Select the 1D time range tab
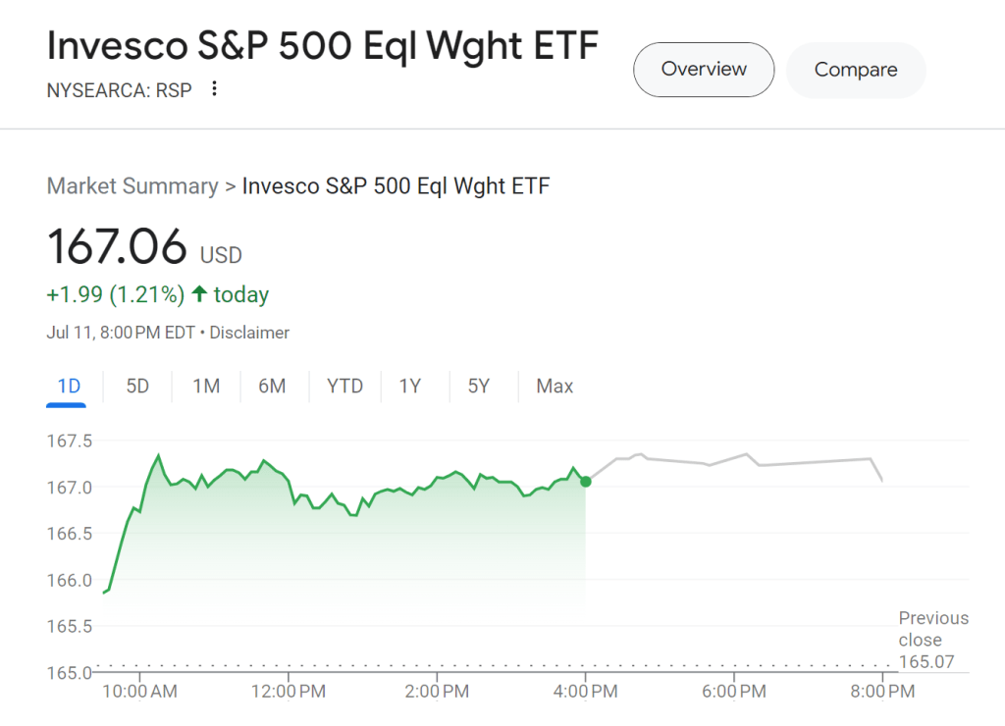 point(69,387)
